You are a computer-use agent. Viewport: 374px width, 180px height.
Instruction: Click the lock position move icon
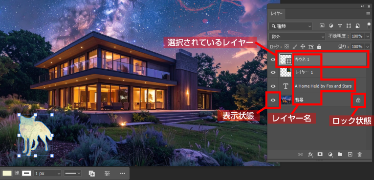point(303,47)
